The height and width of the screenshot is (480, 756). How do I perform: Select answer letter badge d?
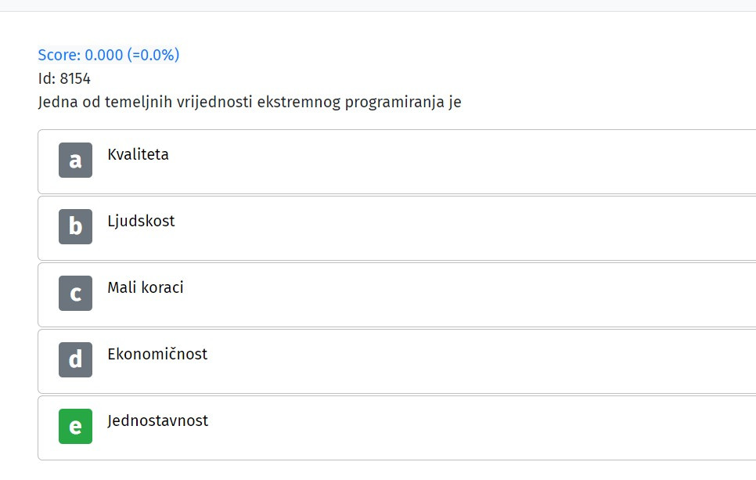[x=75, y=360]
